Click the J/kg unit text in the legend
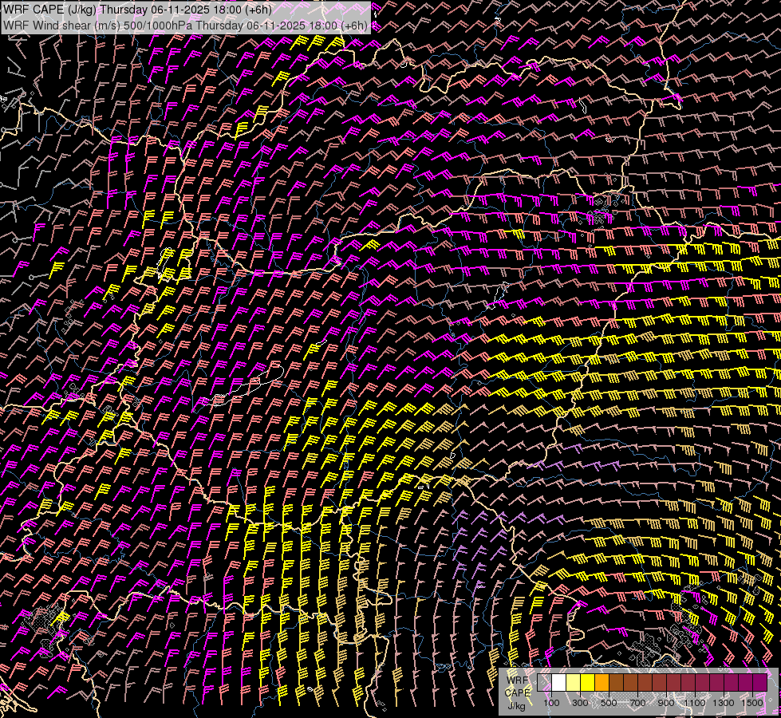Screen dimensions: 781x718 517,705
